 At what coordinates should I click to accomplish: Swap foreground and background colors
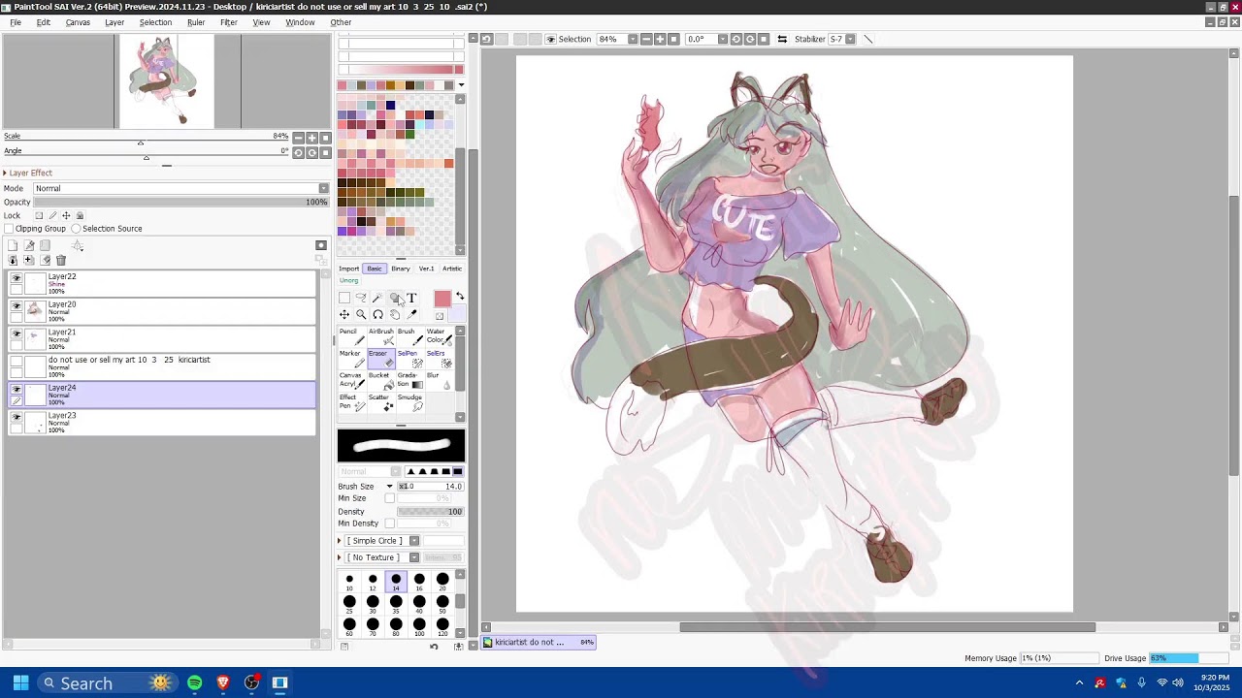click(x=460, y=296)
